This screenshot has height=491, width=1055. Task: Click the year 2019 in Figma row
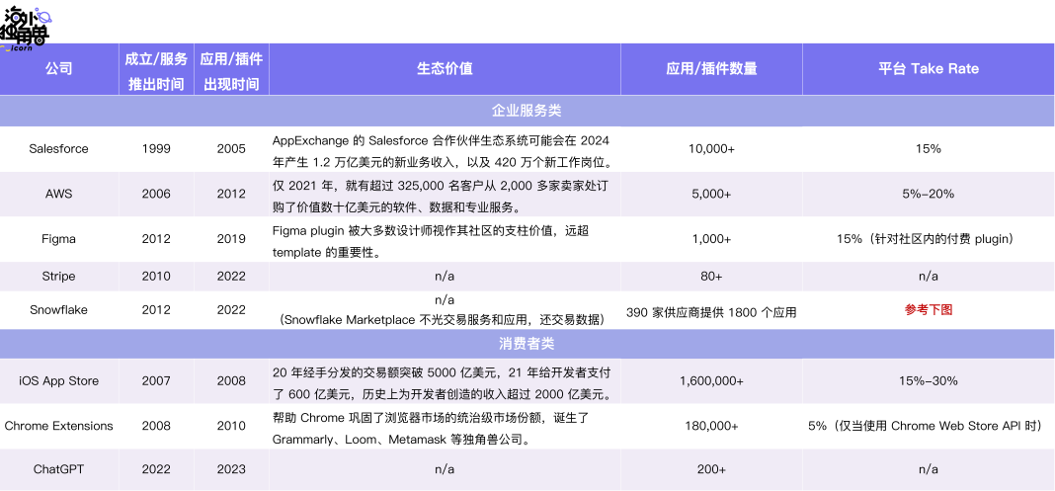(231, 239)
